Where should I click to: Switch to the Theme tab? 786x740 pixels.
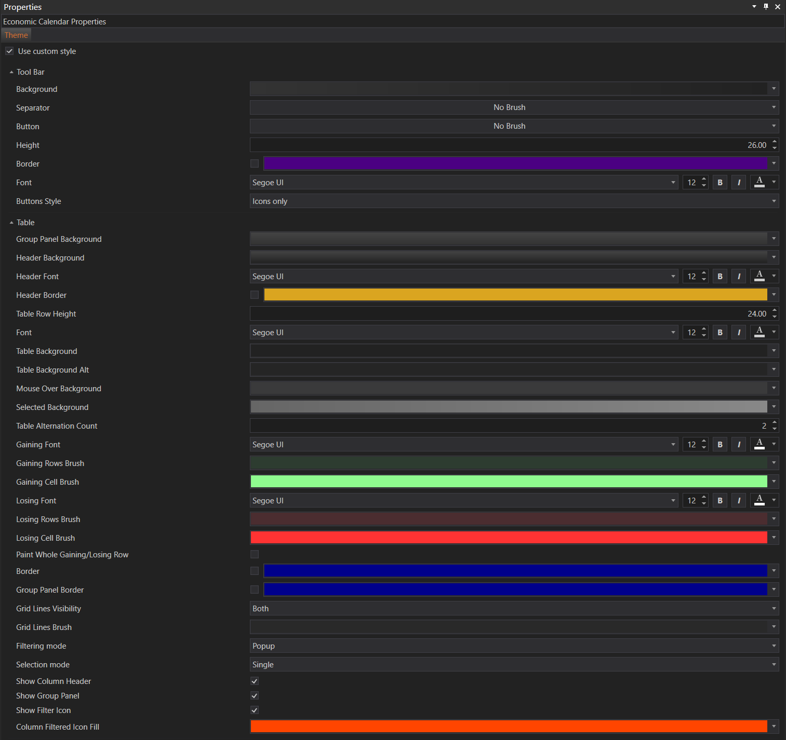pos(16,35)
